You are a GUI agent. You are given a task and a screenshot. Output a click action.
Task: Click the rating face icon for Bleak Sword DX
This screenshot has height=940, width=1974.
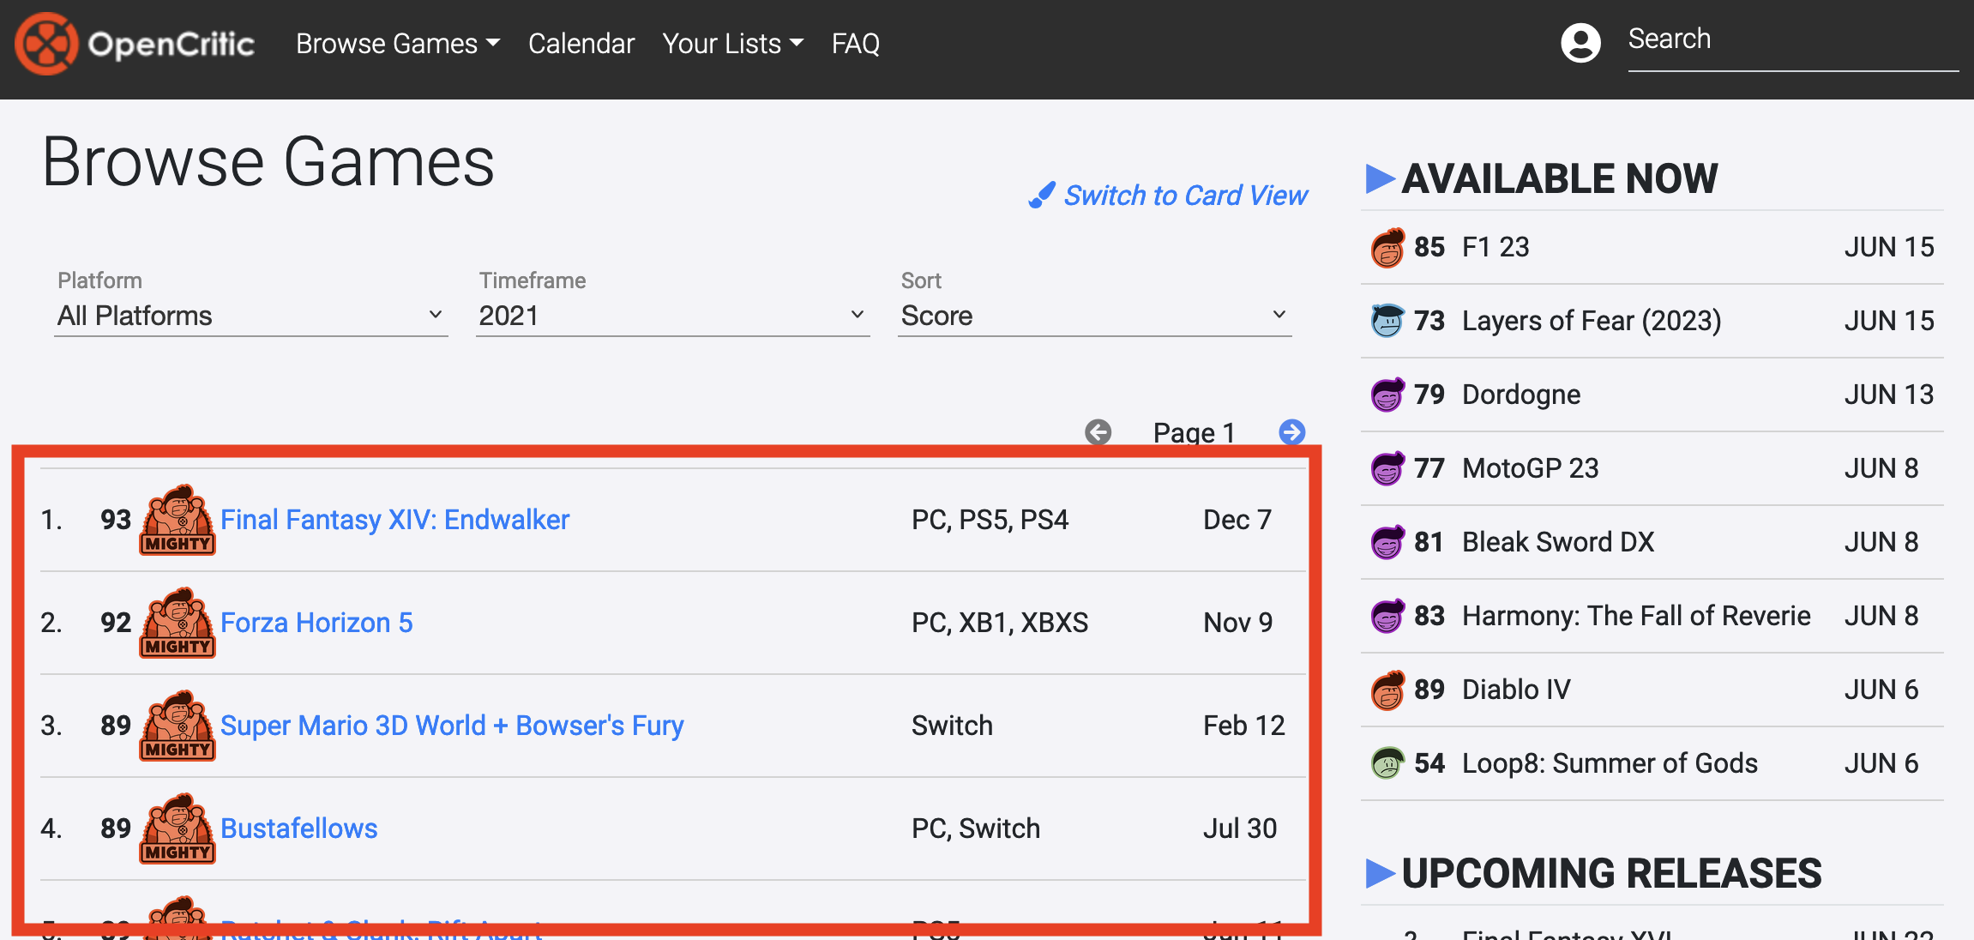click(1387, 543)
